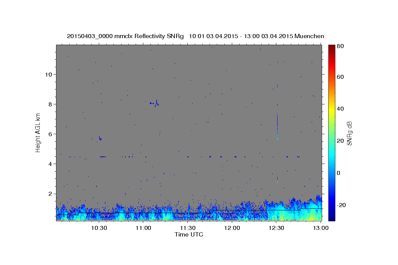Click the plot title text

pos(195,36)
